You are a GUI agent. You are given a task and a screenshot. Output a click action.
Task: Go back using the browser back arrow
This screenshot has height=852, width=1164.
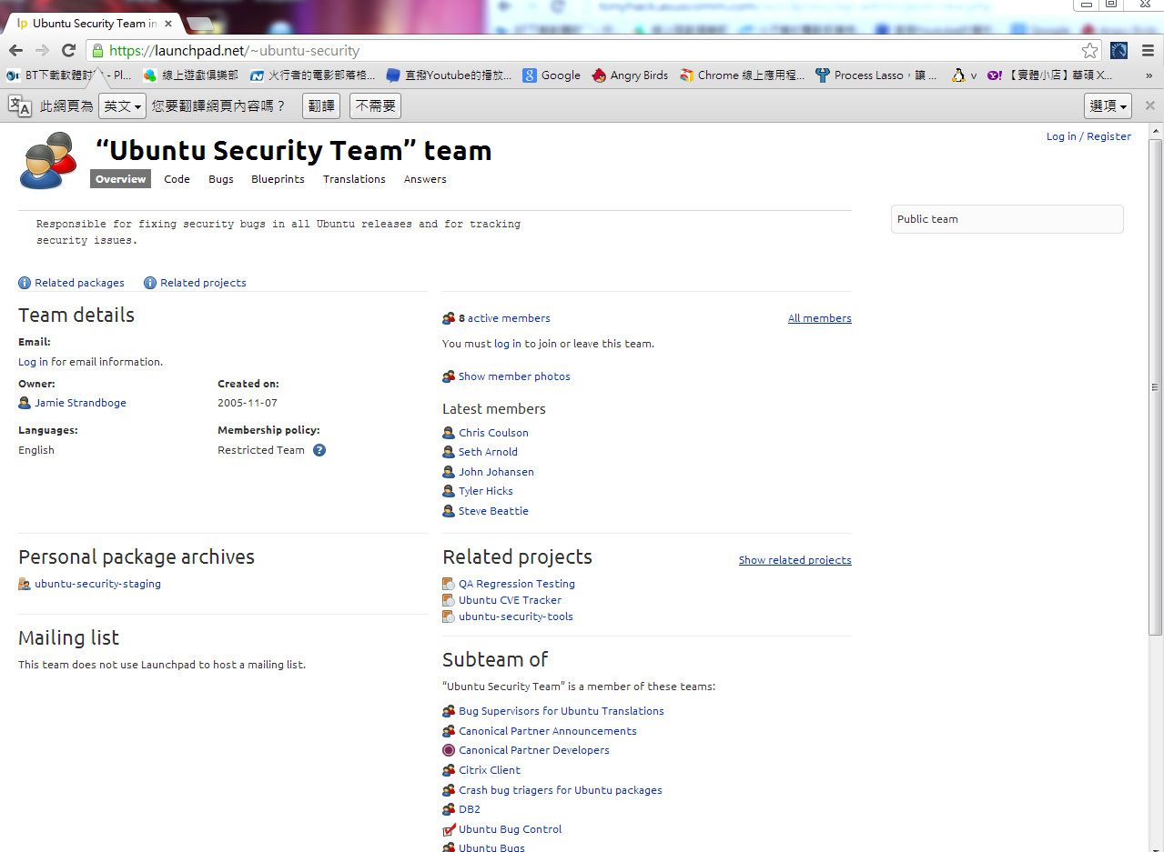(15, 51)
